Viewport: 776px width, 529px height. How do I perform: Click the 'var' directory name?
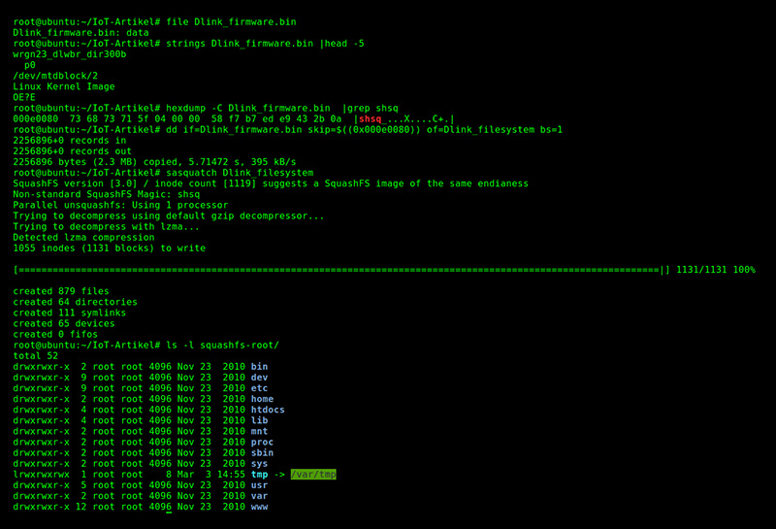259,496
